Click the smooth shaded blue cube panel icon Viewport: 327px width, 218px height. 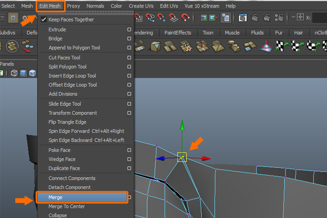point(23,73)
